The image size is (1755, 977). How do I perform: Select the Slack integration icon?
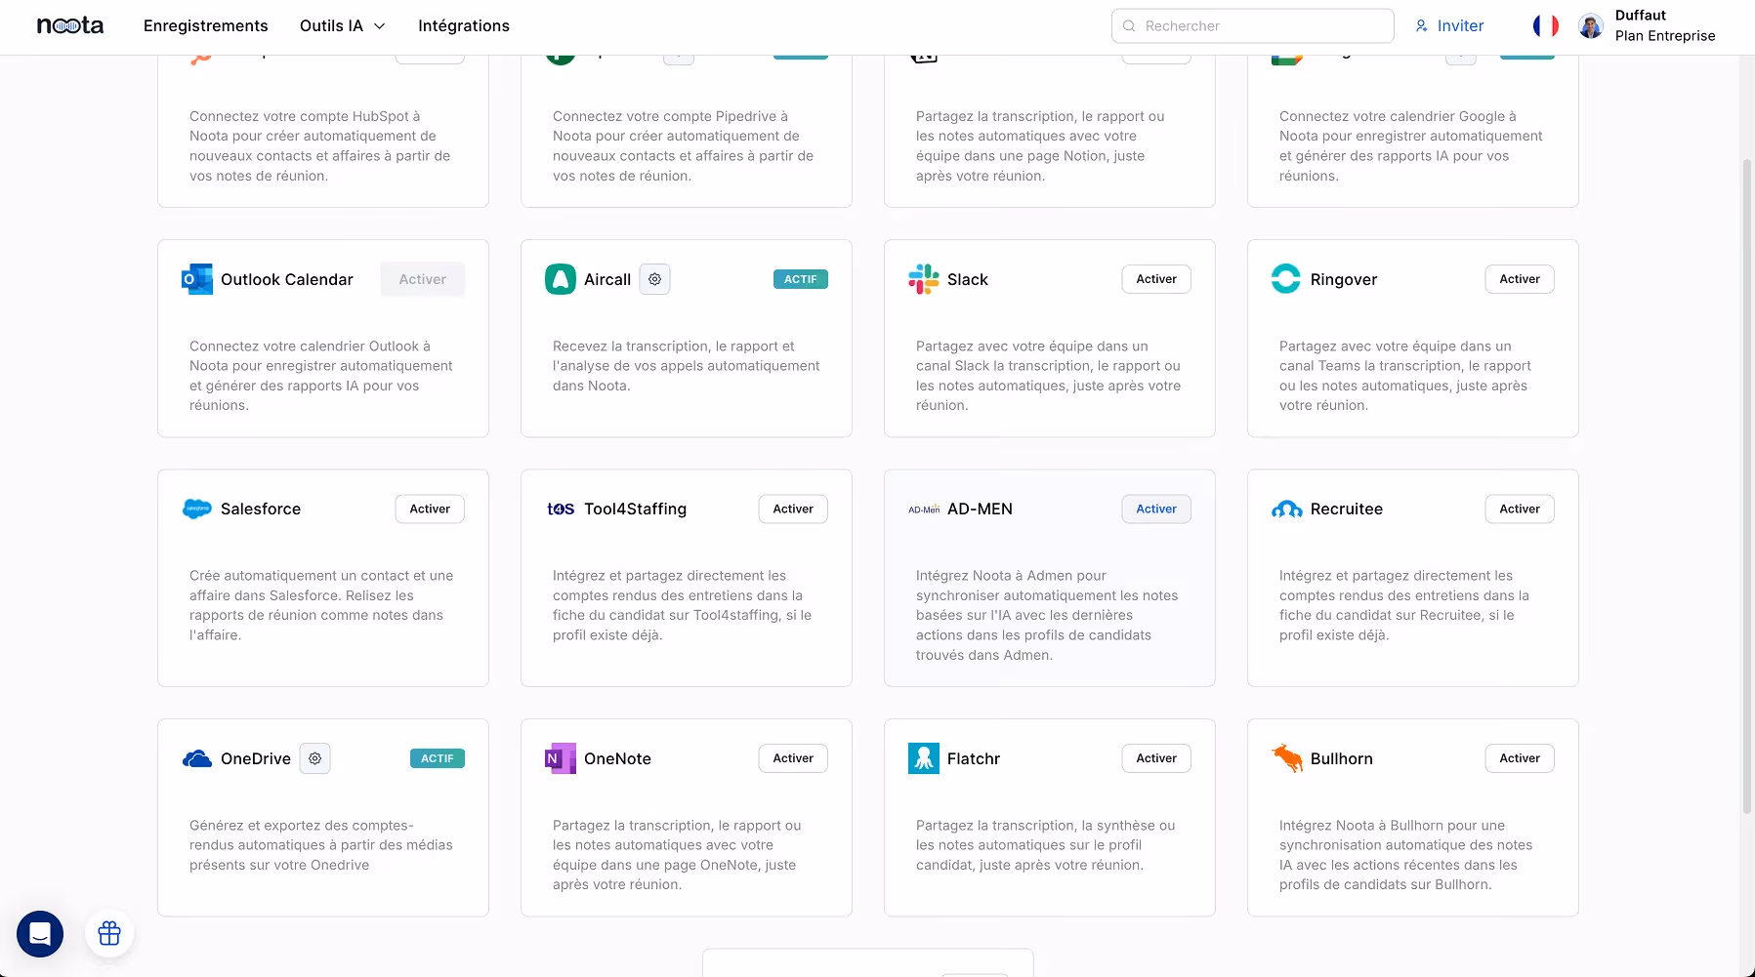point(922,279)
